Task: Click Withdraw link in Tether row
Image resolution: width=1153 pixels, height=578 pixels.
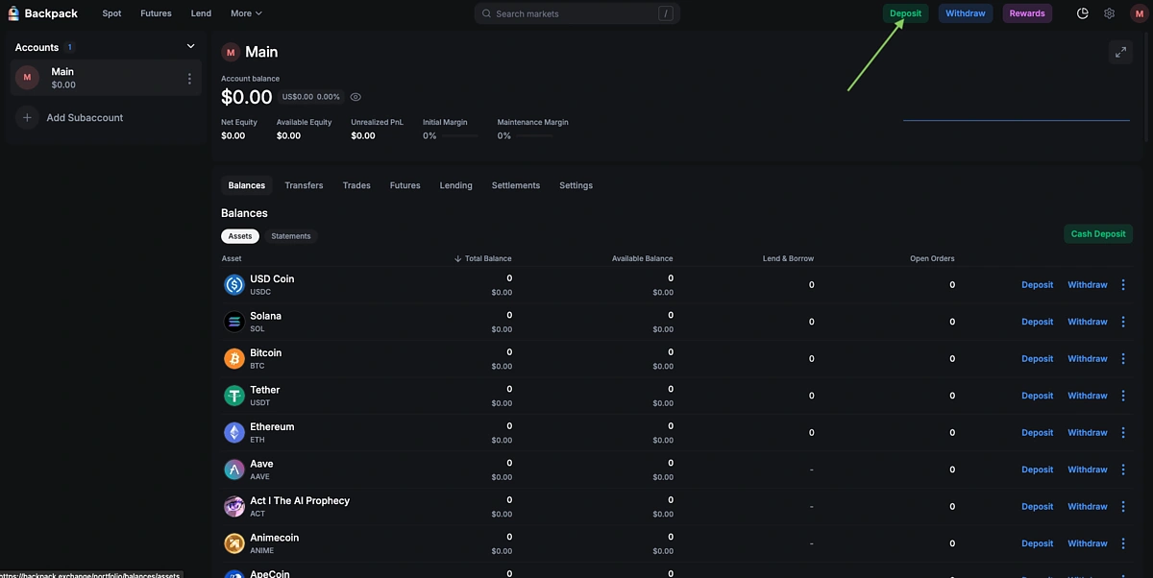Action: point(1088,396)
